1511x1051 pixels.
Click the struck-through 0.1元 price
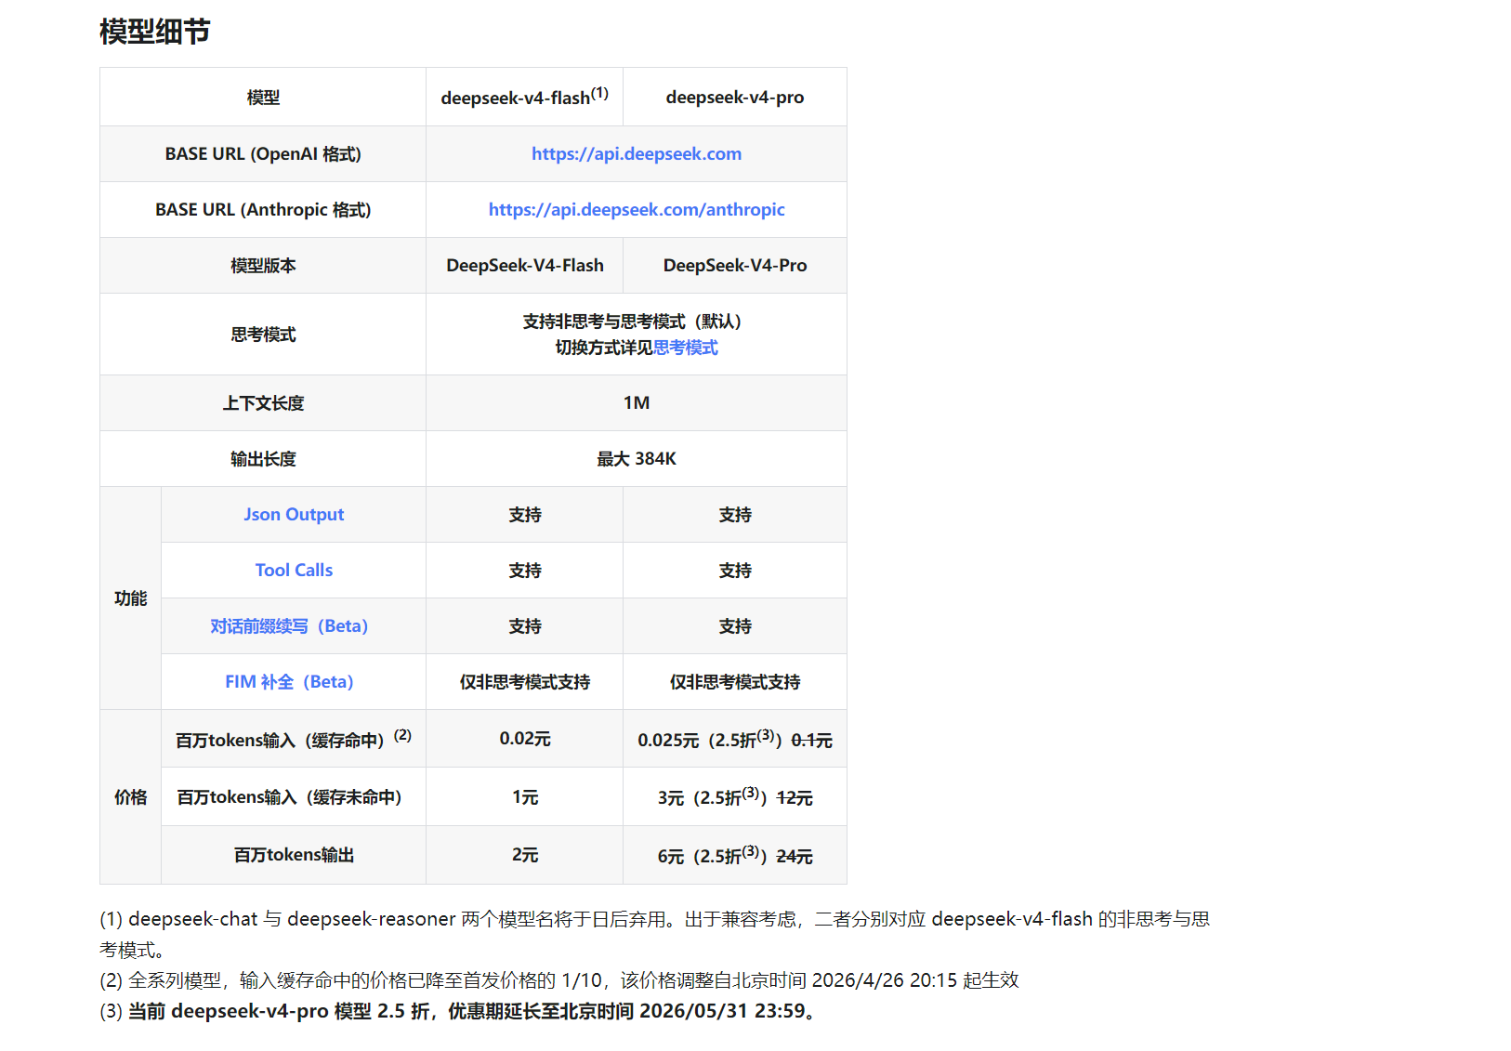coord(812,741)
